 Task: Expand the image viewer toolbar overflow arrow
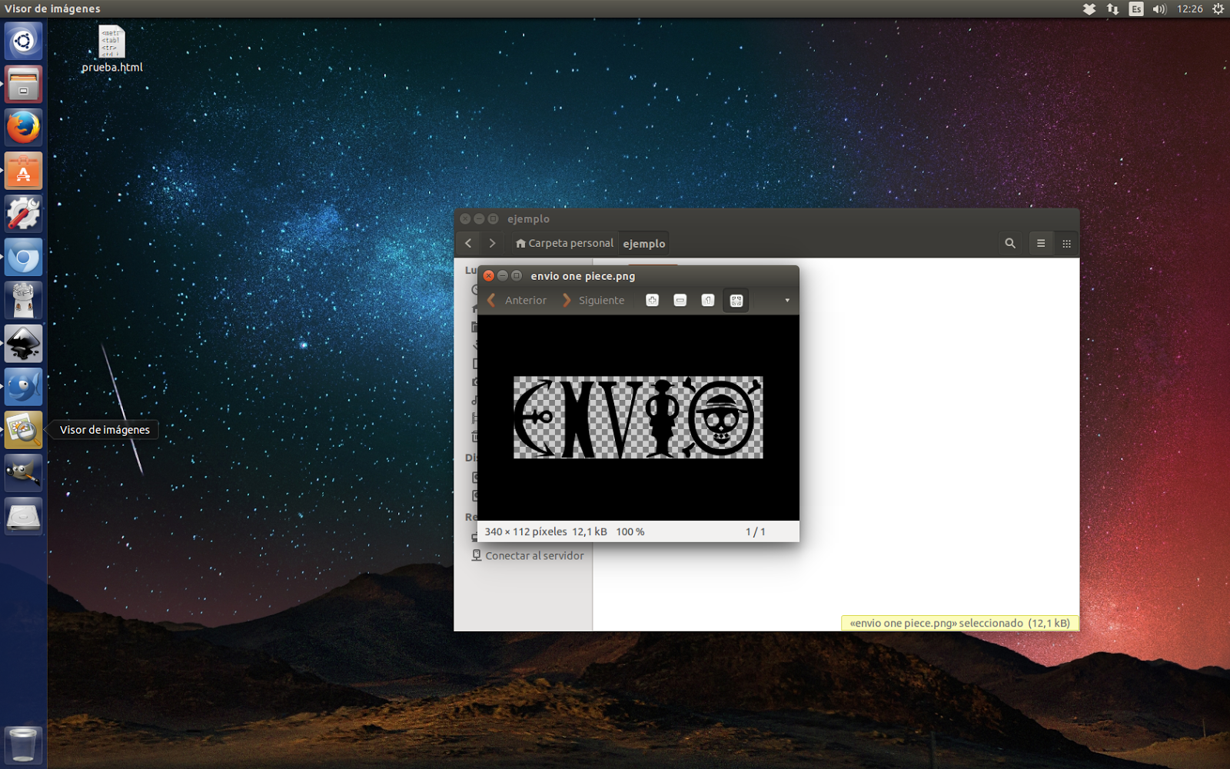pos(786,301)
